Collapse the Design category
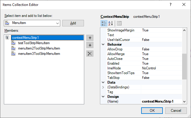This screenshot has width=191, height=118. click(x=103, y=97)
